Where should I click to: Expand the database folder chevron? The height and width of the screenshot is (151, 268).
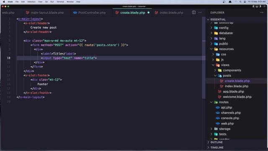211,33
